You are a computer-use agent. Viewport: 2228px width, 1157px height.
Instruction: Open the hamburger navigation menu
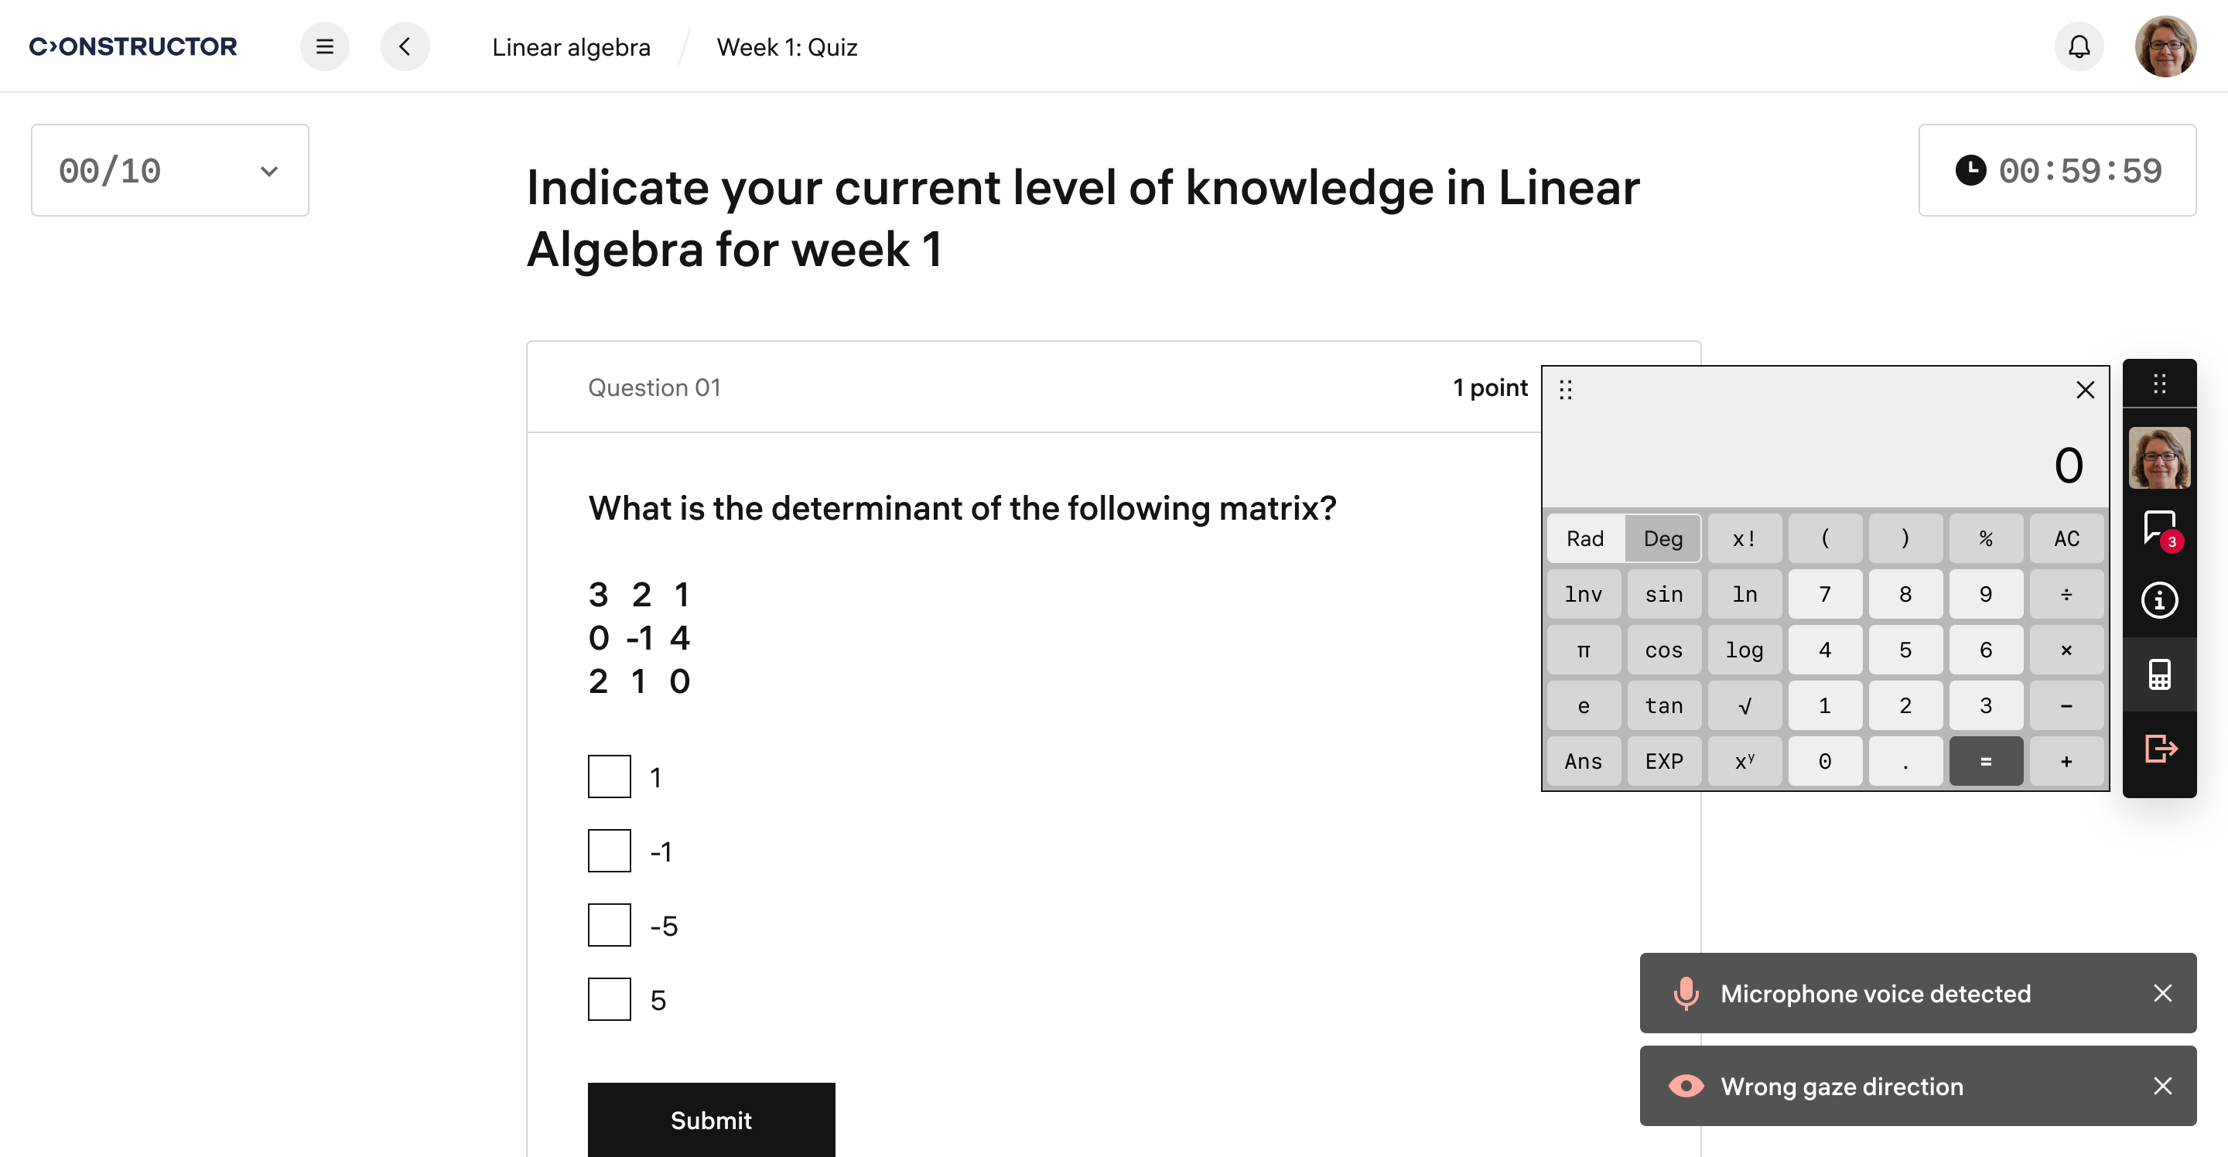(324, 46)
